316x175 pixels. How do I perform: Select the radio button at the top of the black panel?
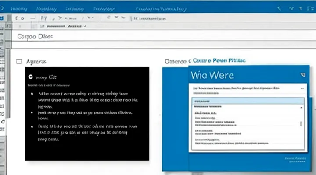[30, 77]
